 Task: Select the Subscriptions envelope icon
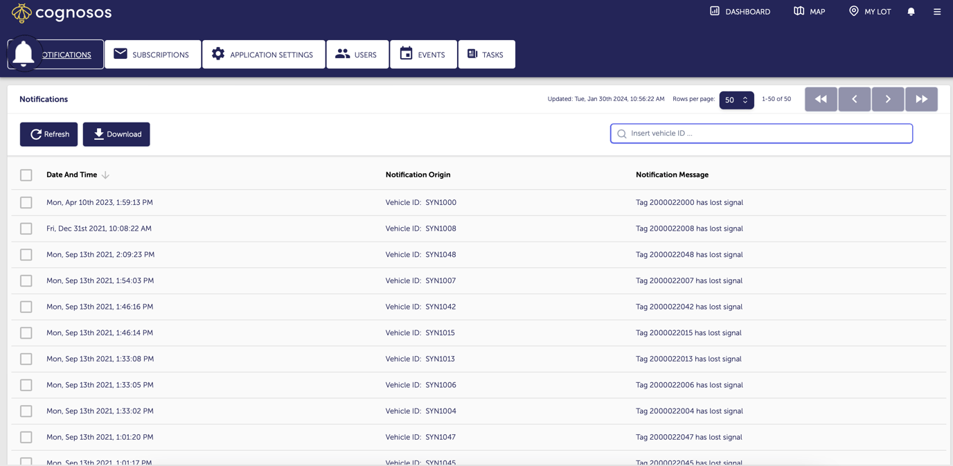[x=121, y=53]
